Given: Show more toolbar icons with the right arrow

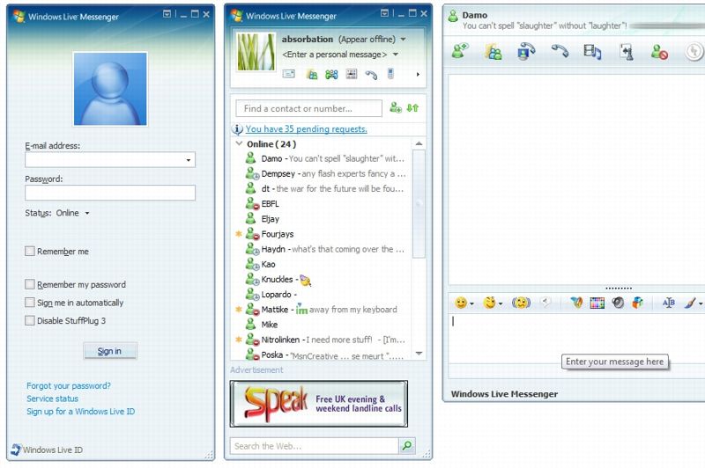Looking at the screenshot, I should pos(418,74).
